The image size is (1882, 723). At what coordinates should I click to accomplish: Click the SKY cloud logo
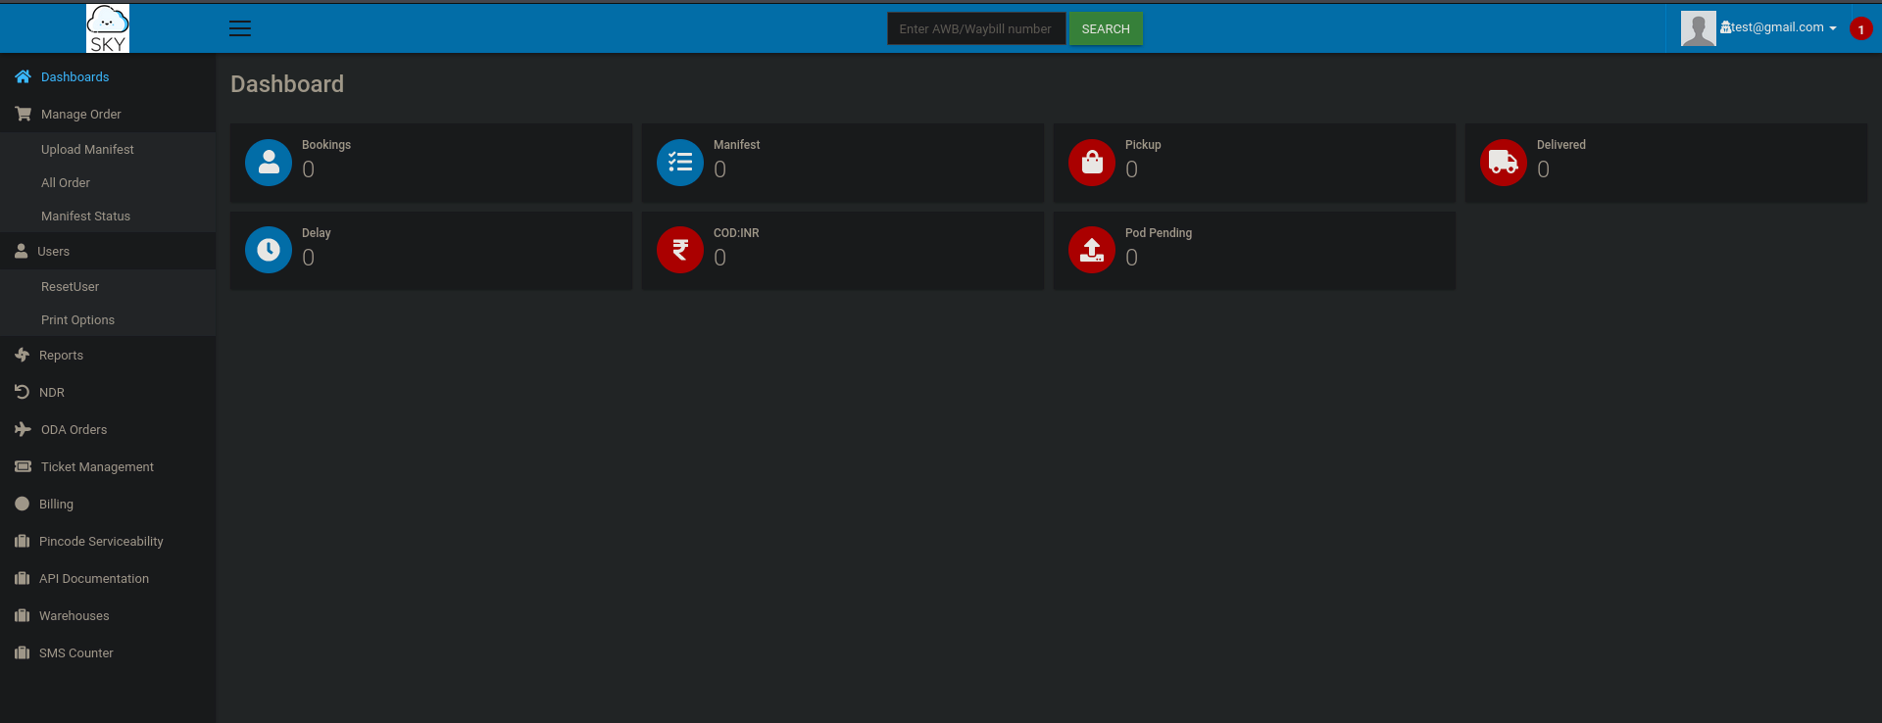[x=108, y=28]
